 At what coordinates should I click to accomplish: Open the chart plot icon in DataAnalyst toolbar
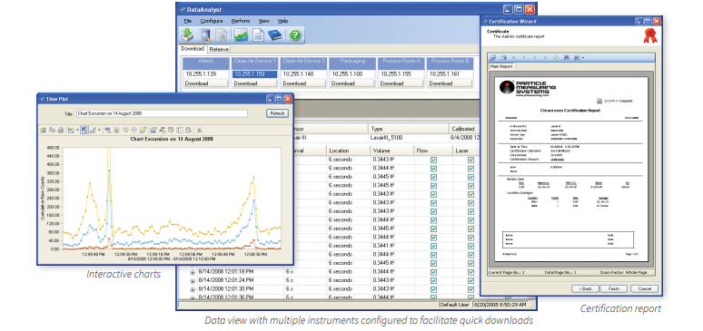[242, 35]
